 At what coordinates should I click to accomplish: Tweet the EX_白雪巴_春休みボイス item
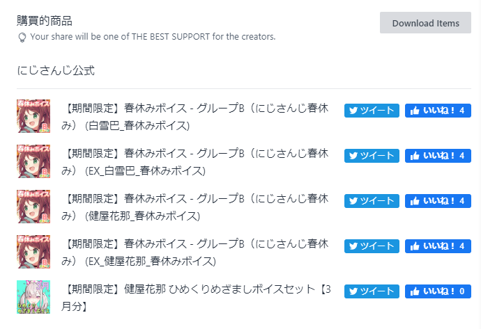pyautogui.click(x=372, y=156)
